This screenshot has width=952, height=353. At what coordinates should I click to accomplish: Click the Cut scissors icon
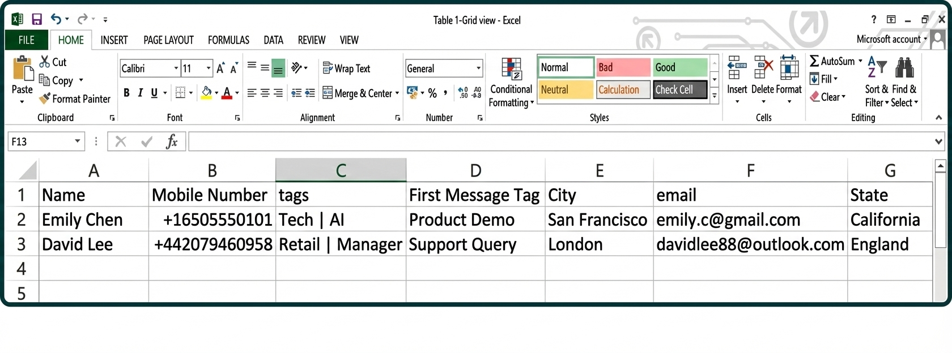coord(45,62)
